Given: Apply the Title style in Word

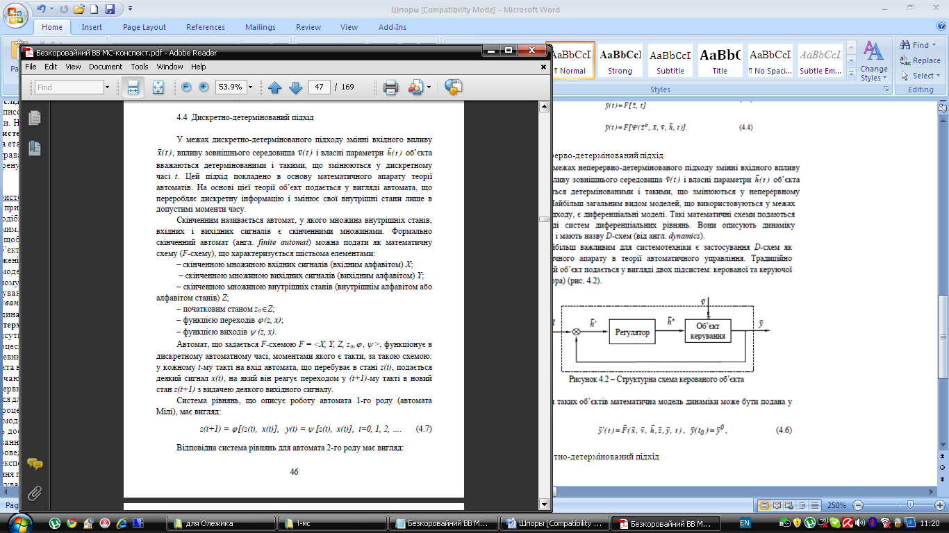Looking at the screenshot, I should (720, 61).
